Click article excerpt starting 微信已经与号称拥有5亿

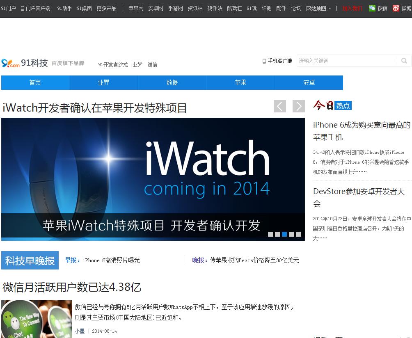point(184,312)
